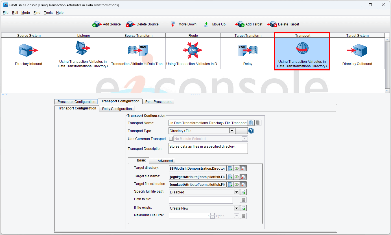The image size is (391, 235).
Task: Click the variables icon for Target file extension
Action: coord(237,184)
